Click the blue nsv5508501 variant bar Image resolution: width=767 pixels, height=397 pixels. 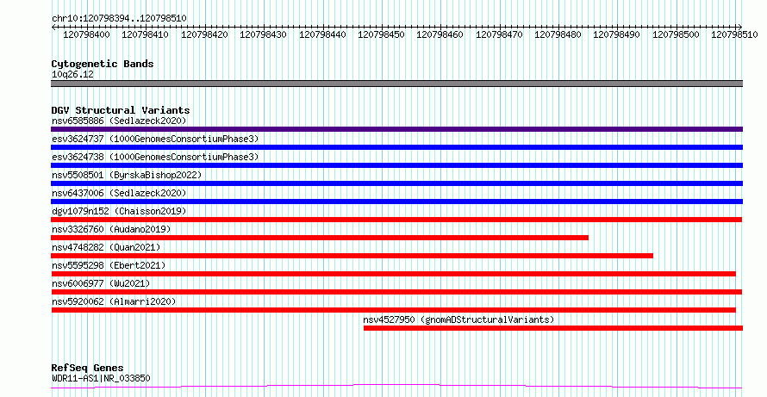[396, 183]
